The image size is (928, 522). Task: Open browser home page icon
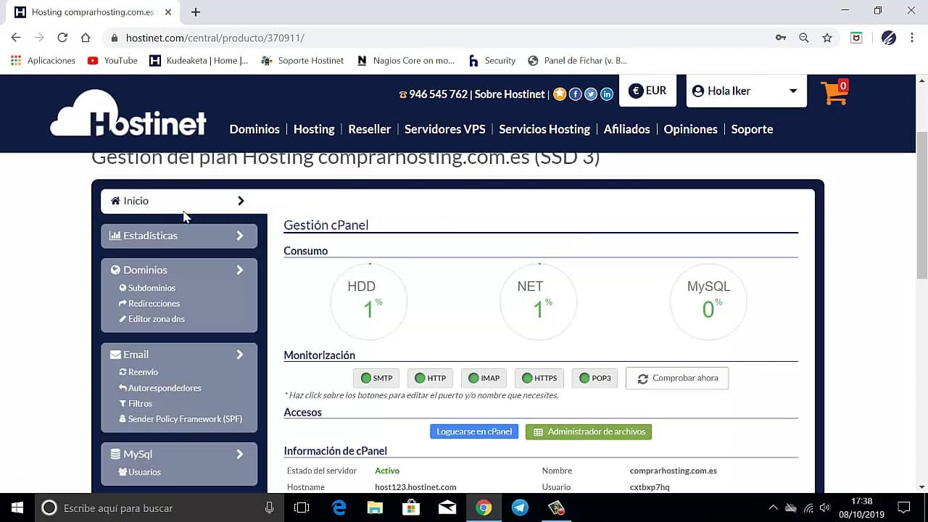click(86, 38)
